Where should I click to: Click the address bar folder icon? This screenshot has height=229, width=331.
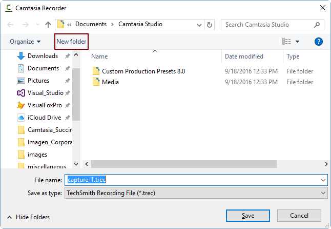(x=61, y=24)
